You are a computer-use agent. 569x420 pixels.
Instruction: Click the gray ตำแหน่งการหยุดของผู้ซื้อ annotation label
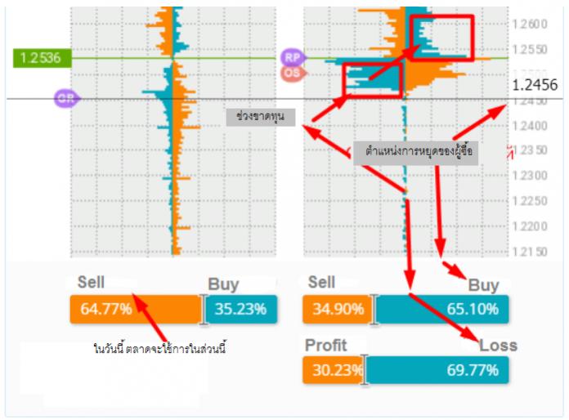pos(416,152)
